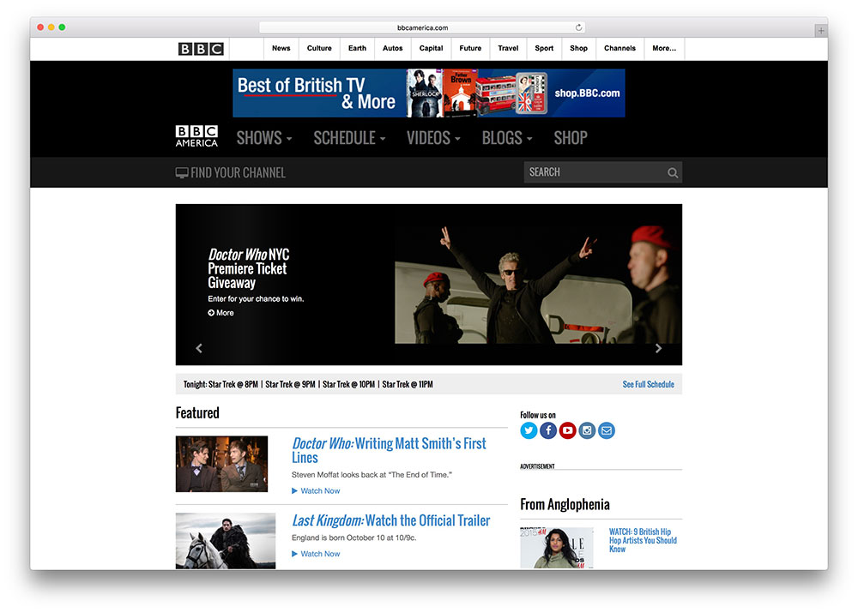
Task: Open Earth in the BBC top bar
Action: click(357, 48)
